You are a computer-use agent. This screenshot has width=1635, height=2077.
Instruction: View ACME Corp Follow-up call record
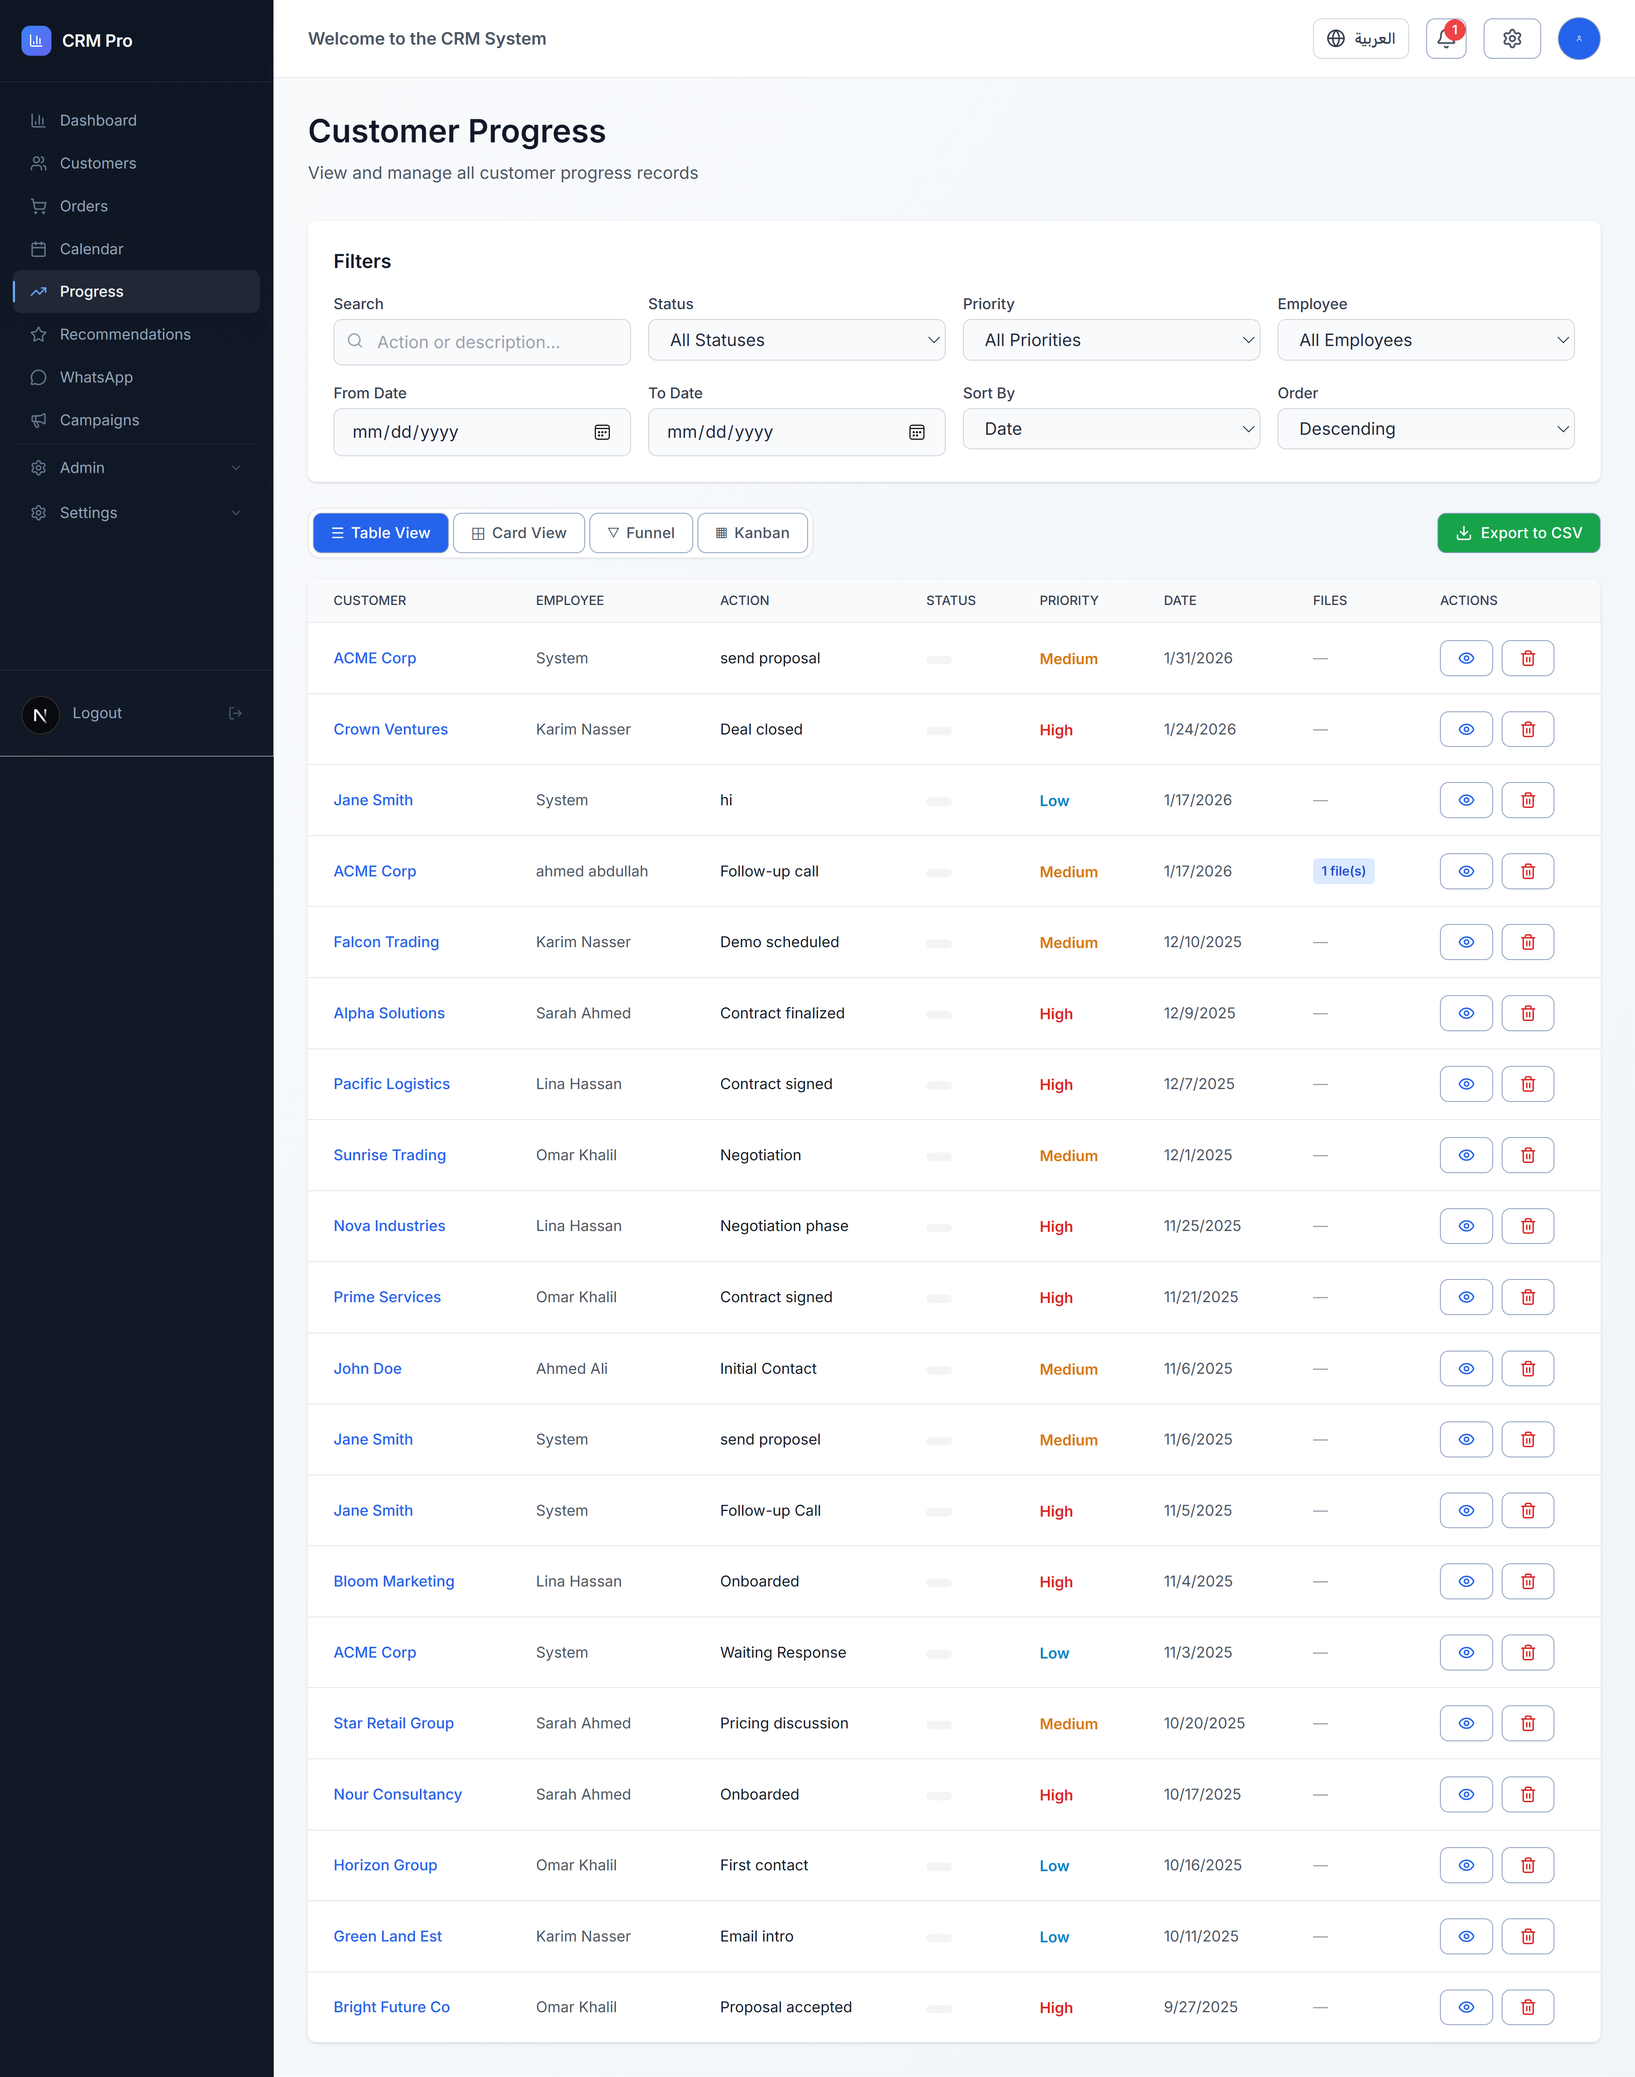pos(1466,871)
